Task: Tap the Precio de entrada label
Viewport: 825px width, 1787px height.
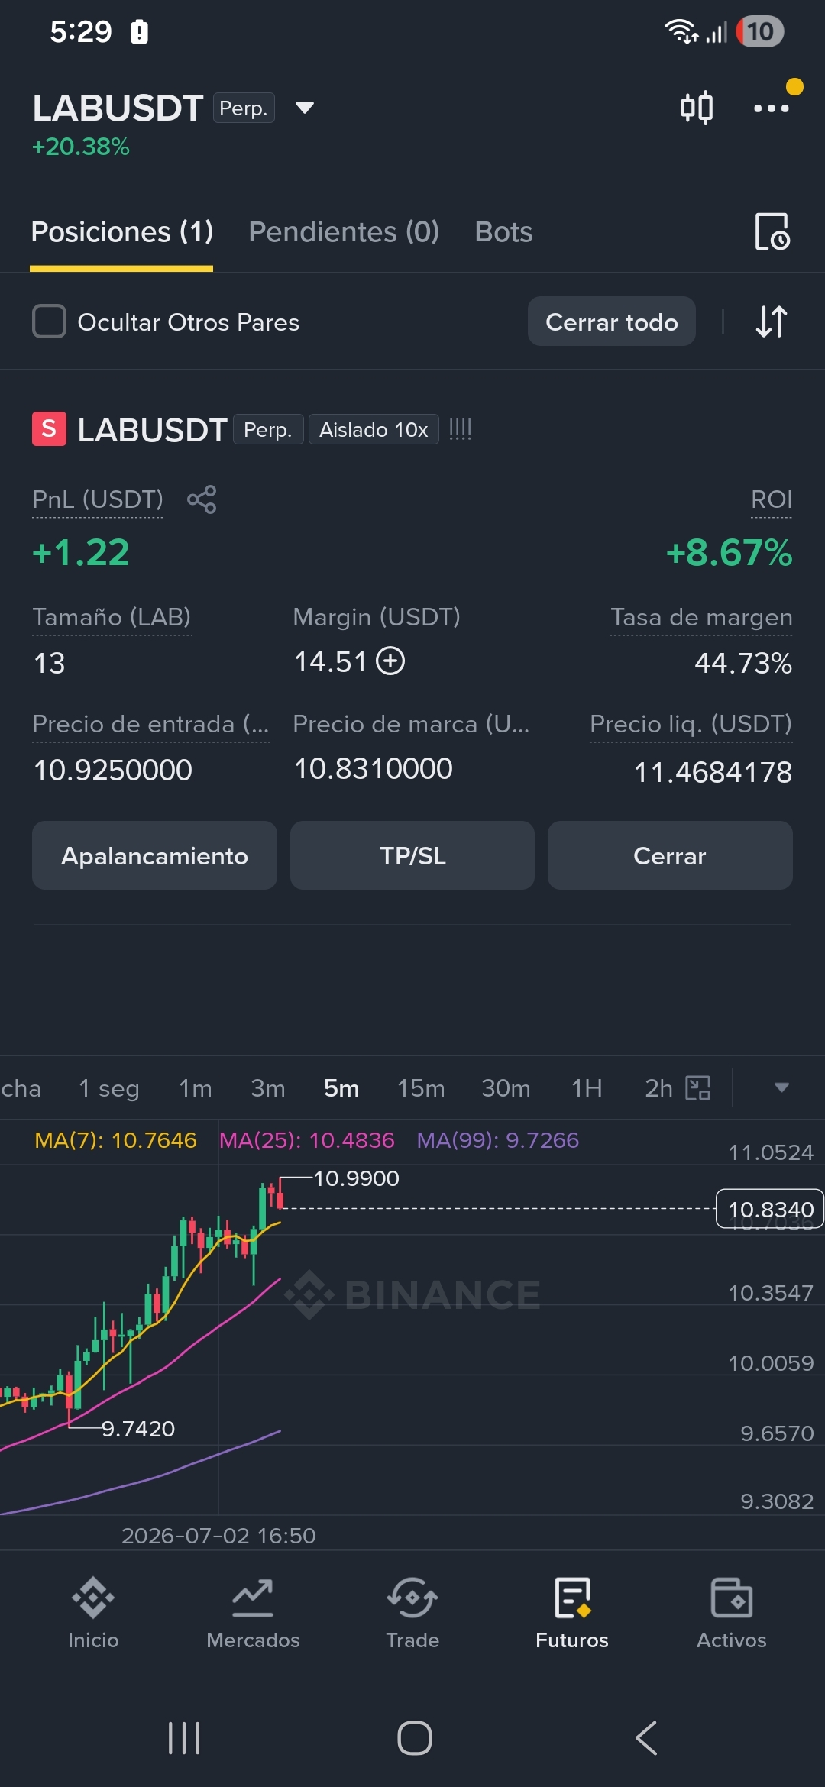Action: pos(150,724)
